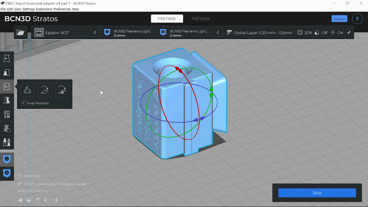The image size is (368, 207).
Task: Click extruder 2 material badge in top bar
Action: [x=163, y=32]
